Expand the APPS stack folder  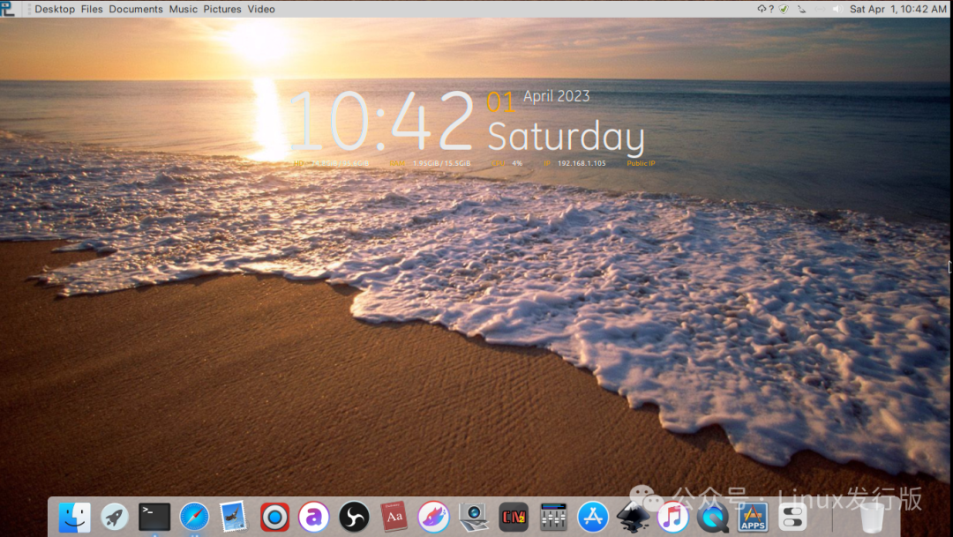pos(752,517)
